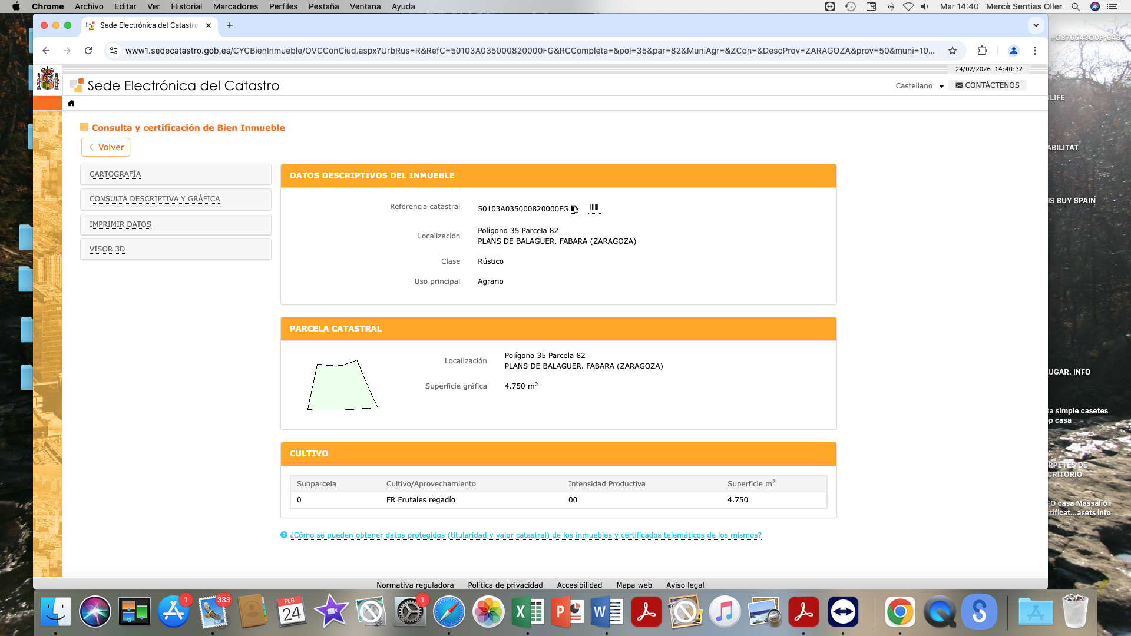Open the Castellano language dropdown
Image resolution: width=1131 pixels, height=636 pixels.
tap(920, 86)
